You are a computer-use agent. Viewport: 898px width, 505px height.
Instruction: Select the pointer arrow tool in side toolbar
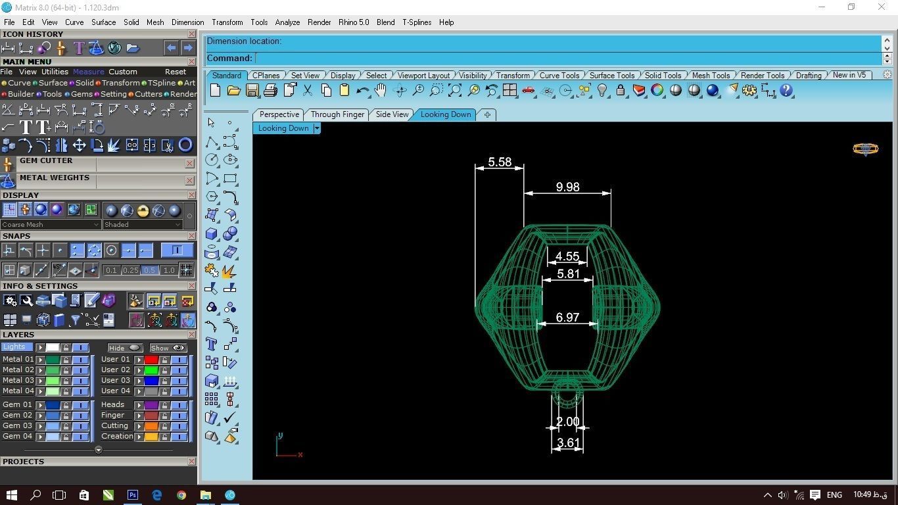point(211,122)
